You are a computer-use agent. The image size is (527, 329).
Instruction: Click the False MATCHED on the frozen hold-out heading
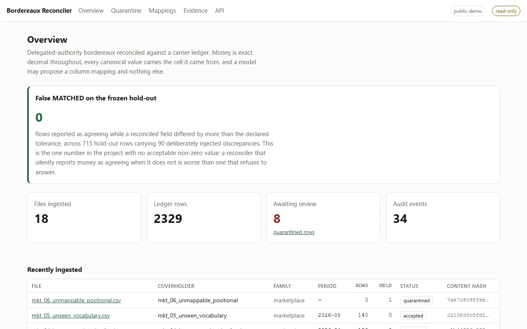pyautogui.click(x=96, y=98)
